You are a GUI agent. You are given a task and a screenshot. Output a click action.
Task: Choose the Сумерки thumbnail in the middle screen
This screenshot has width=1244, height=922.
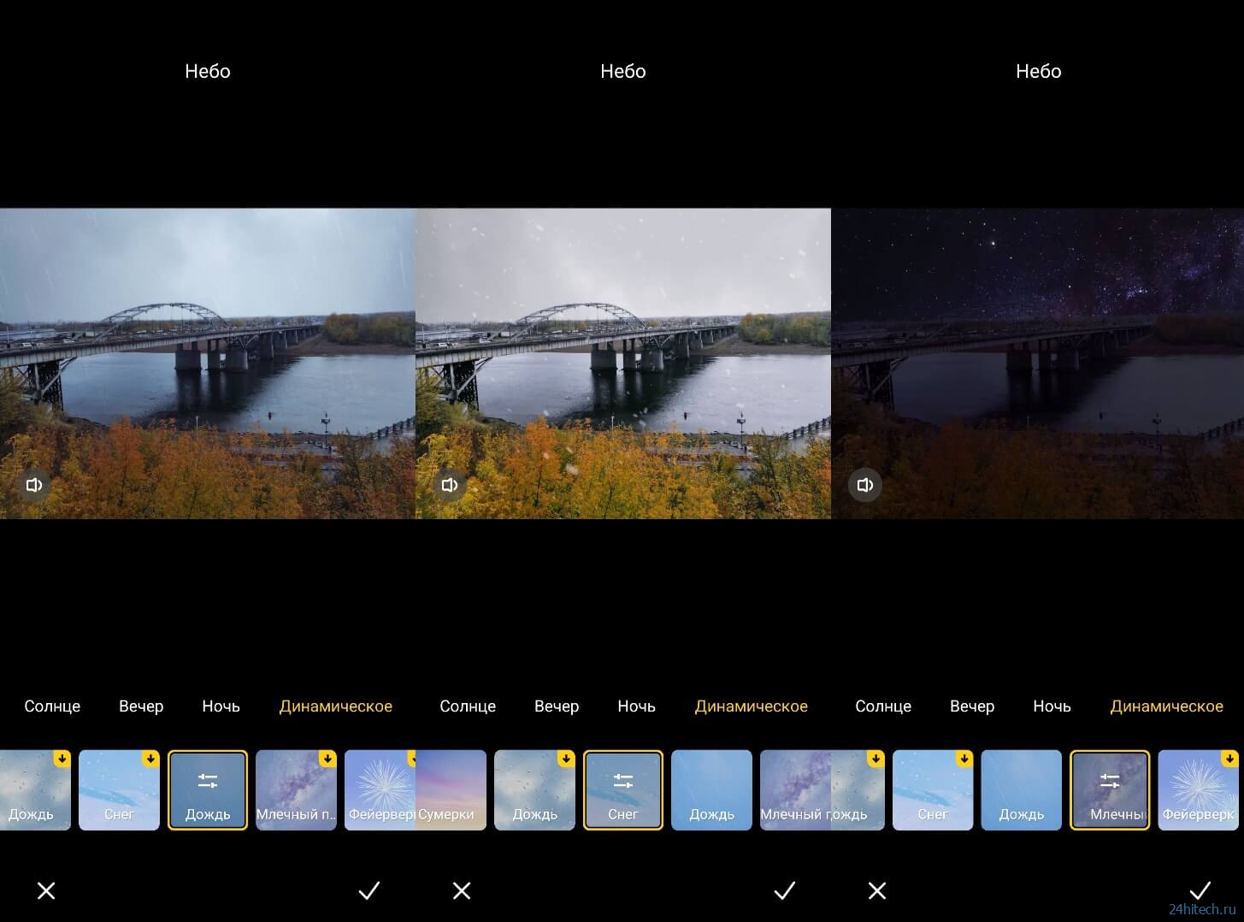pyautogui.click(x=451, y=790)
